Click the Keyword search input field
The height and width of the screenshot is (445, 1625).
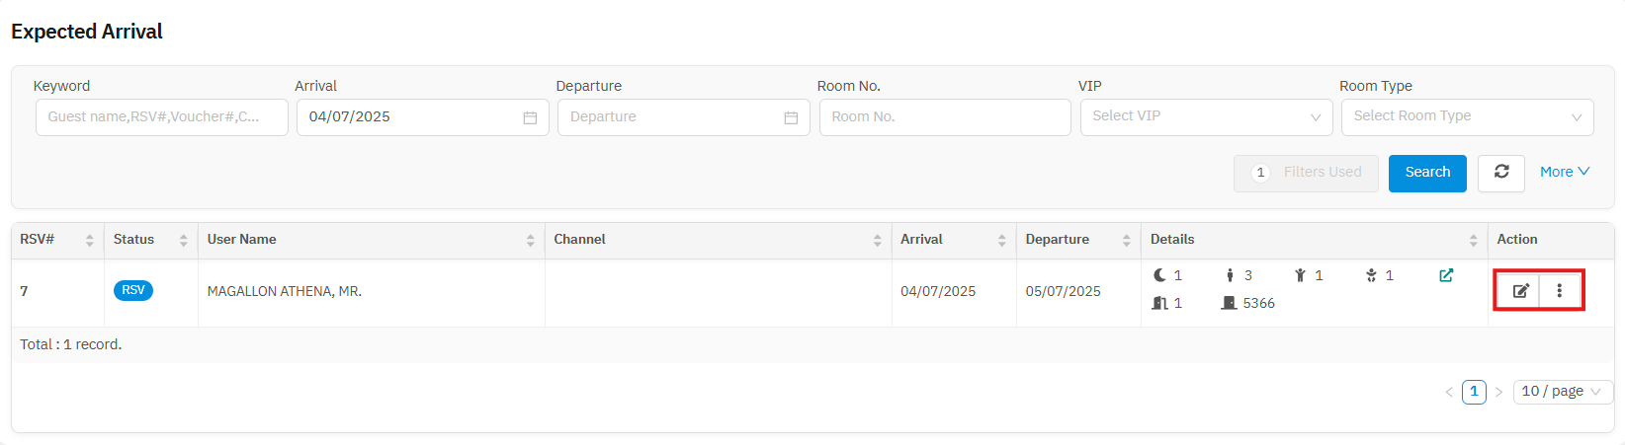(x=162, y=117)
